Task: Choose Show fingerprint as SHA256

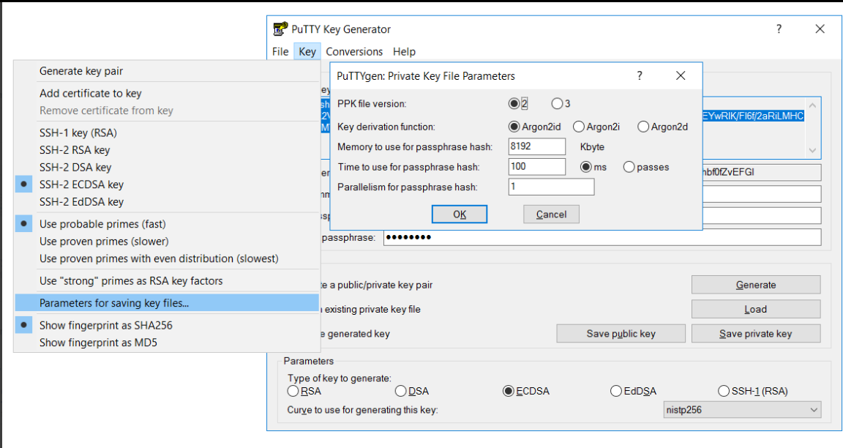Action: [x=167, y=325]
